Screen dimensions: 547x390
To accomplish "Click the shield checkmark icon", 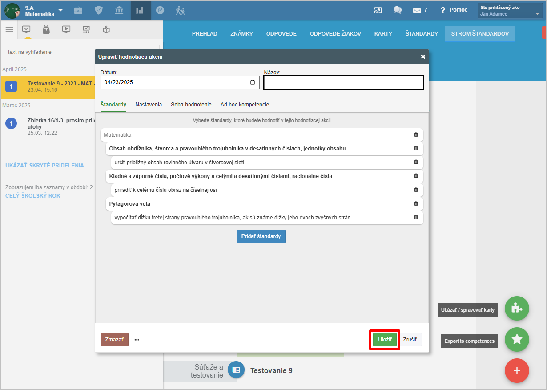I will click(99, 10).
